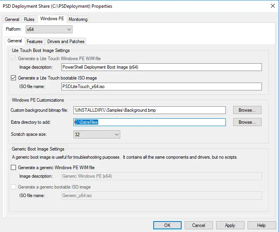Click the Scratch space size label
The width and height of the screenshot is (279, 232).
pos(29,134)
